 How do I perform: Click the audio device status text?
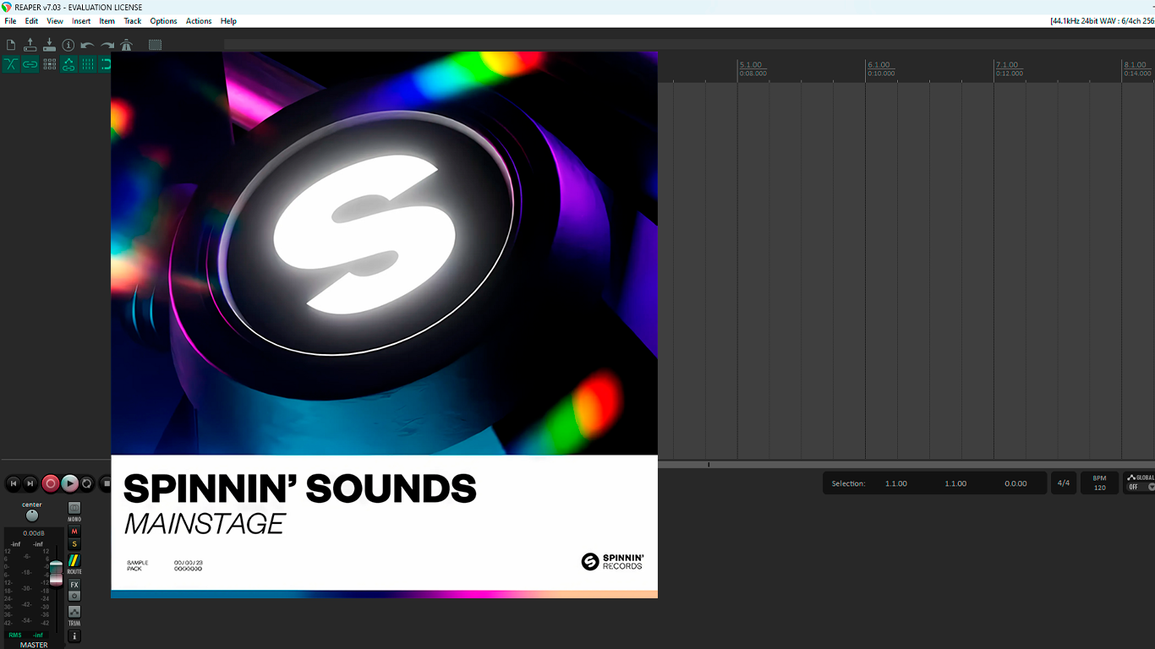(1102, 21)
